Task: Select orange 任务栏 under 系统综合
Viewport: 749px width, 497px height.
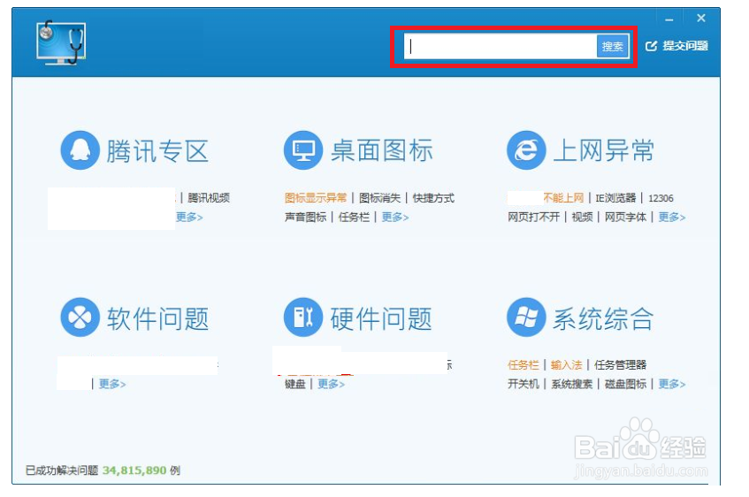Action: [x=523, y=365]
